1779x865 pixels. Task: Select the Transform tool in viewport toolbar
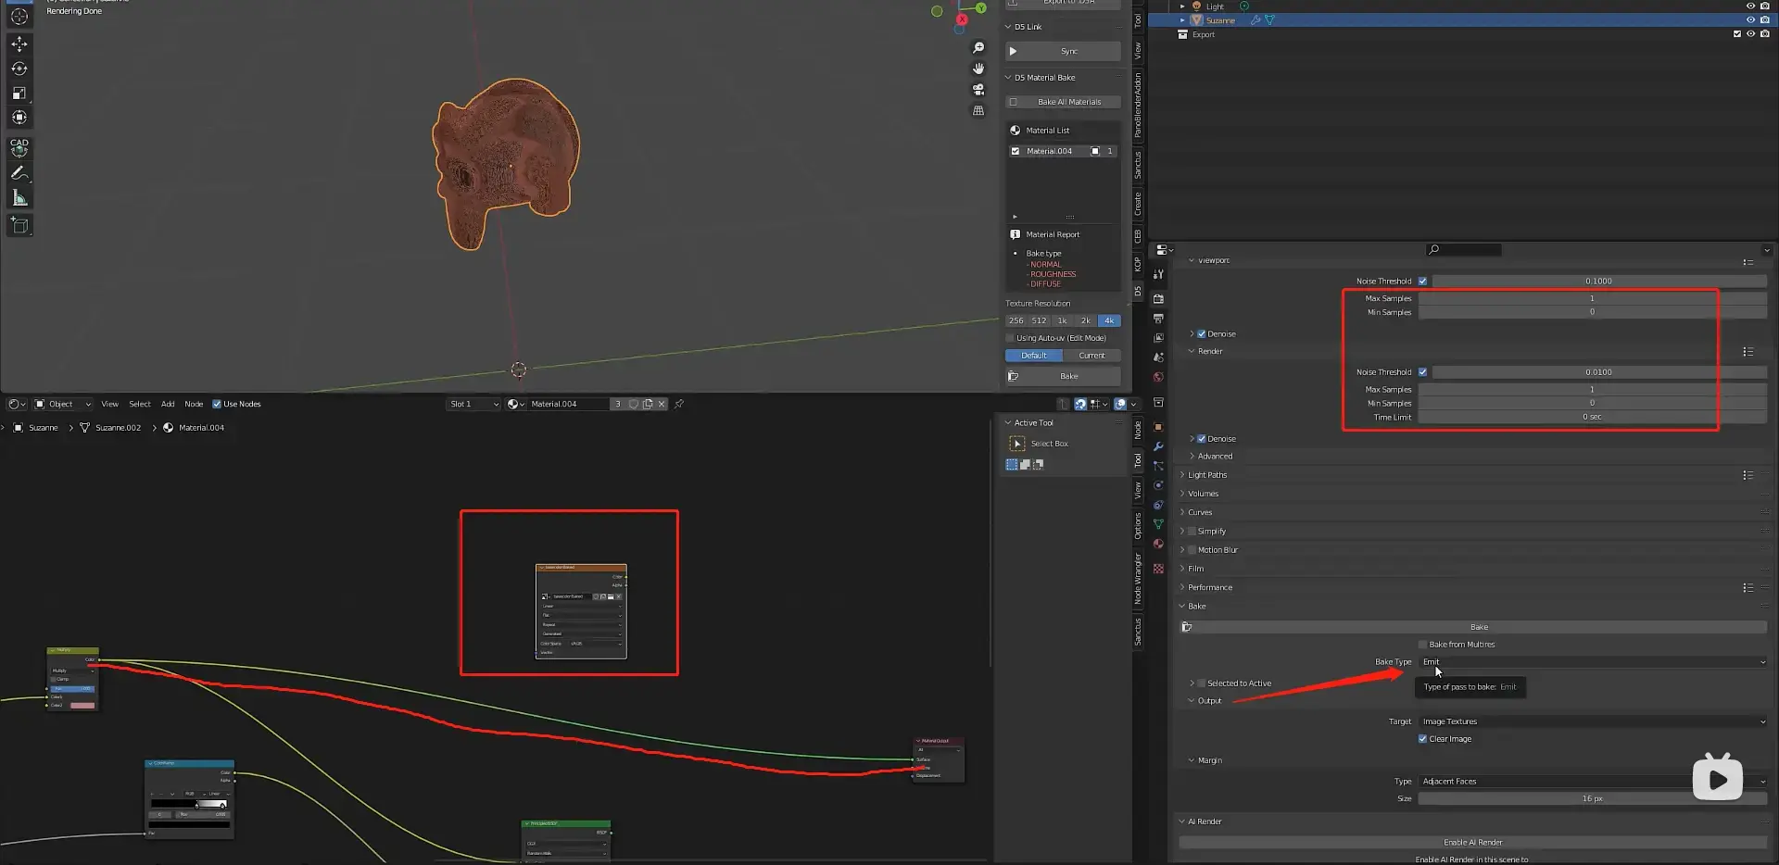click(19, 118)
